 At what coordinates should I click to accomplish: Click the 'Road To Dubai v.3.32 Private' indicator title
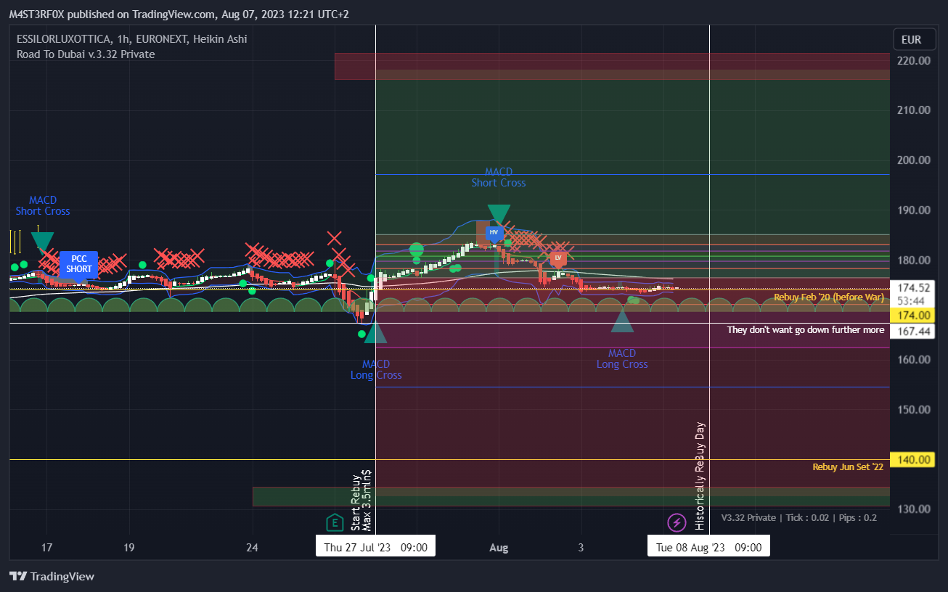86,54
